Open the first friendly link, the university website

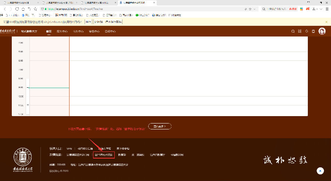[78, 155]
